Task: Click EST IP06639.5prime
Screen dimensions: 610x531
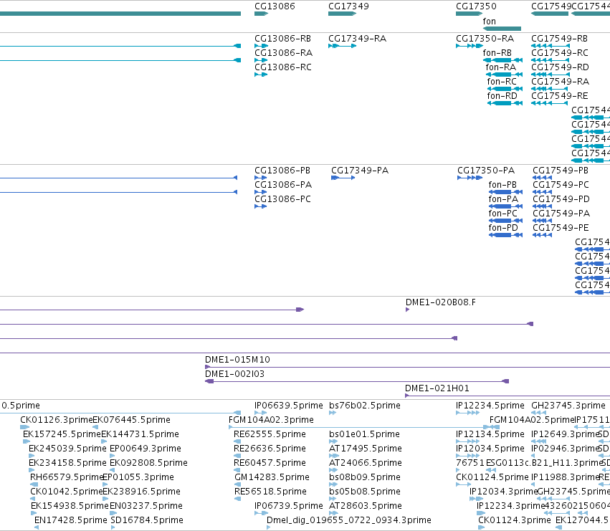Action: [x=289, y=406]
